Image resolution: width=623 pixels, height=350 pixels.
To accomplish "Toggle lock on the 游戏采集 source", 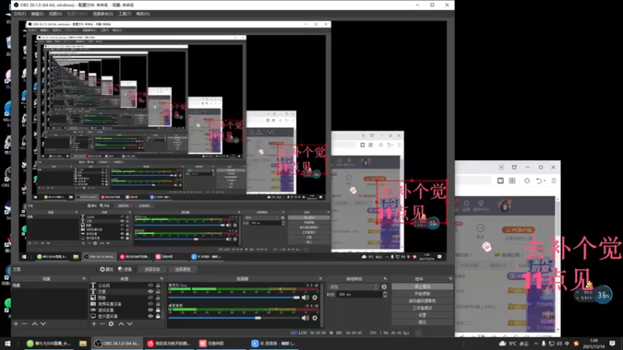I will pos(158,310).
